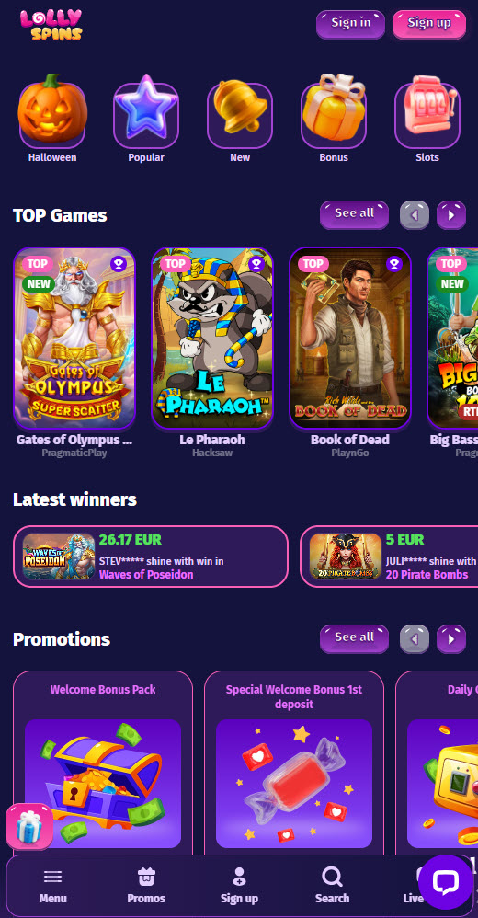Click the floating gift box icon
478x918 pixels.
29,827
